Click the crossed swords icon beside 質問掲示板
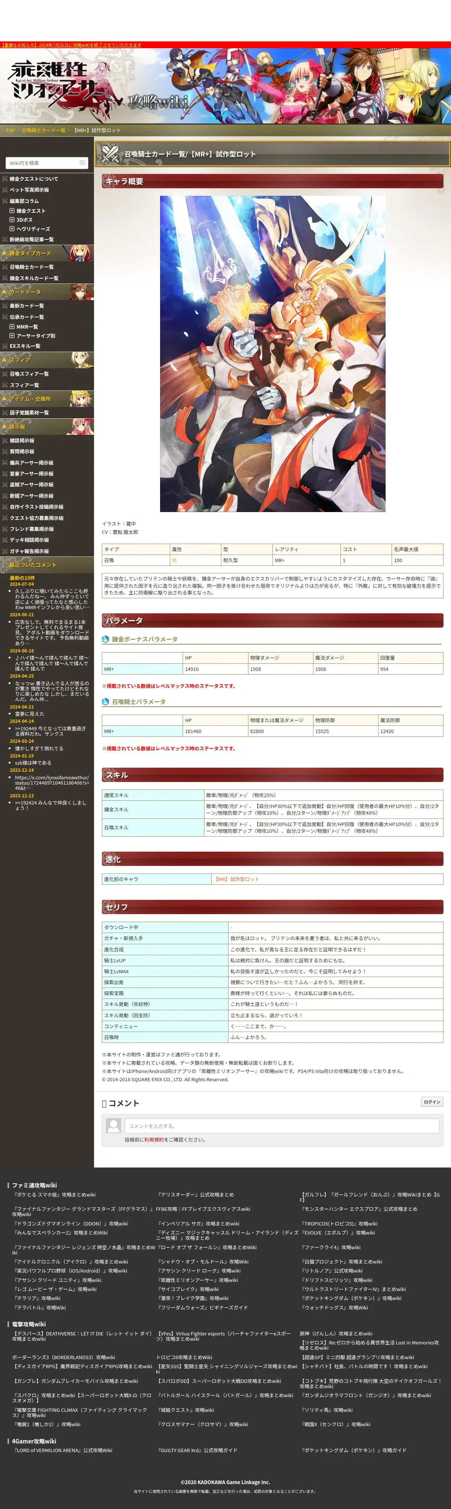 click(x=5, y=452)
